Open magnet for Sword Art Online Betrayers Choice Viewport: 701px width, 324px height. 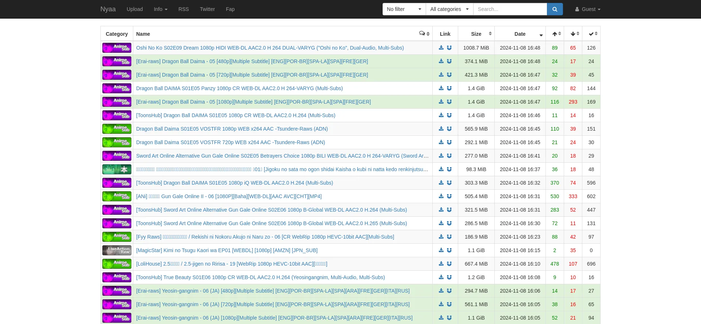coord(449,156)
